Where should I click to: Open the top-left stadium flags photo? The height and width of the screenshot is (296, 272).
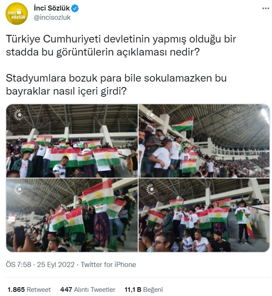(72, 140)
